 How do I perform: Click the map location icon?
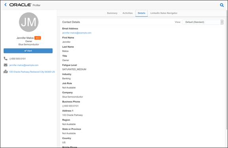pyautogui.click(x=6, y=72)
